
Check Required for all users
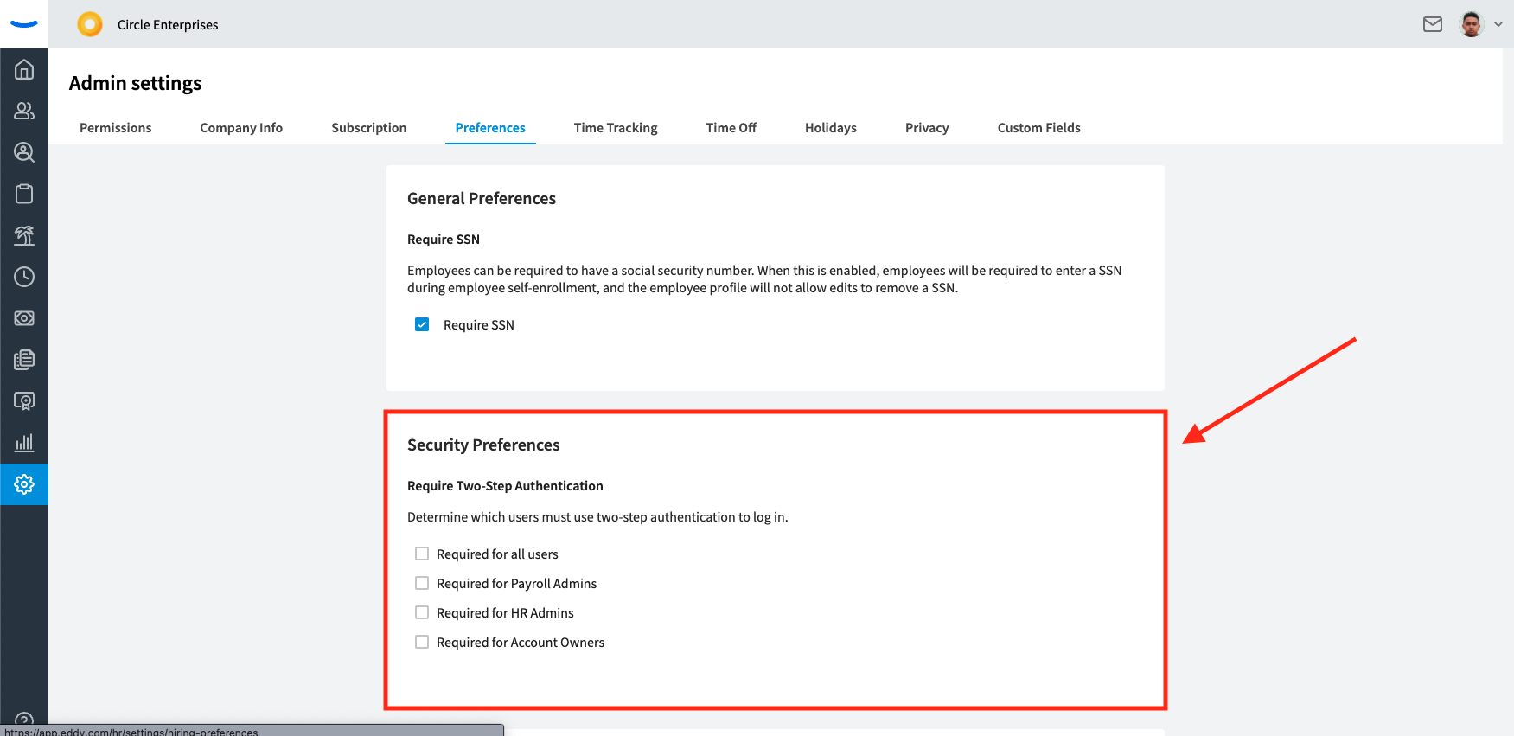pos(422,554)
